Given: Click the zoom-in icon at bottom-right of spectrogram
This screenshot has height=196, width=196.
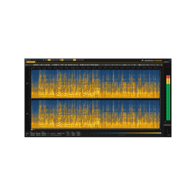Looking at the screenshot, I should (x=156, y=130).
